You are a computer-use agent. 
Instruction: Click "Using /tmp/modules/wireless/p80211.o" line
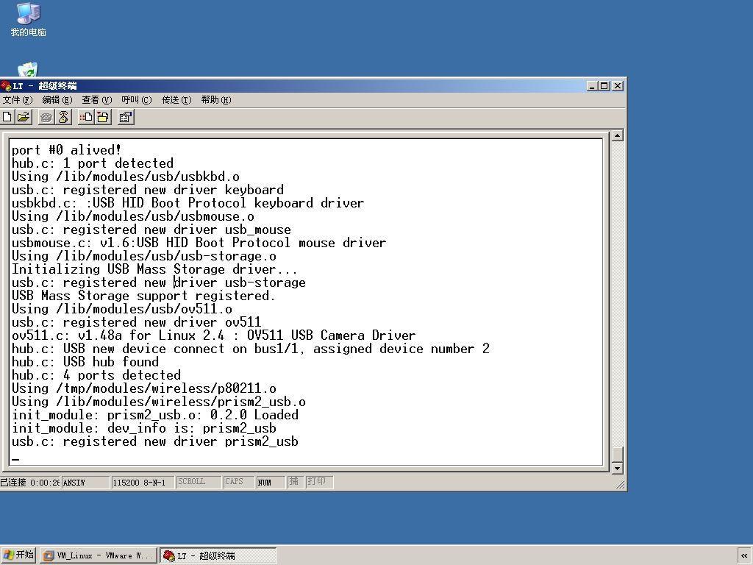pyautogui.click(x=143, y=388)
